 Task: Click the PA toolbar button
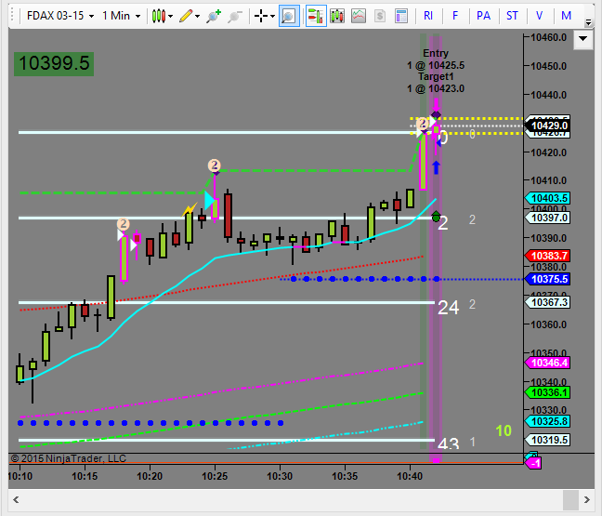coord(483,16)
